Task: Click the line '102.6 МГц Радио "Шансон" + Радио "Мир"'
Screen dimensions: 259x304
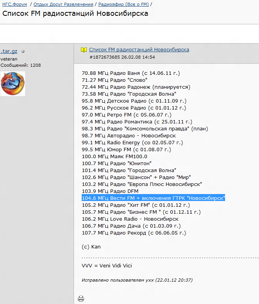Action: click(136, 177)
